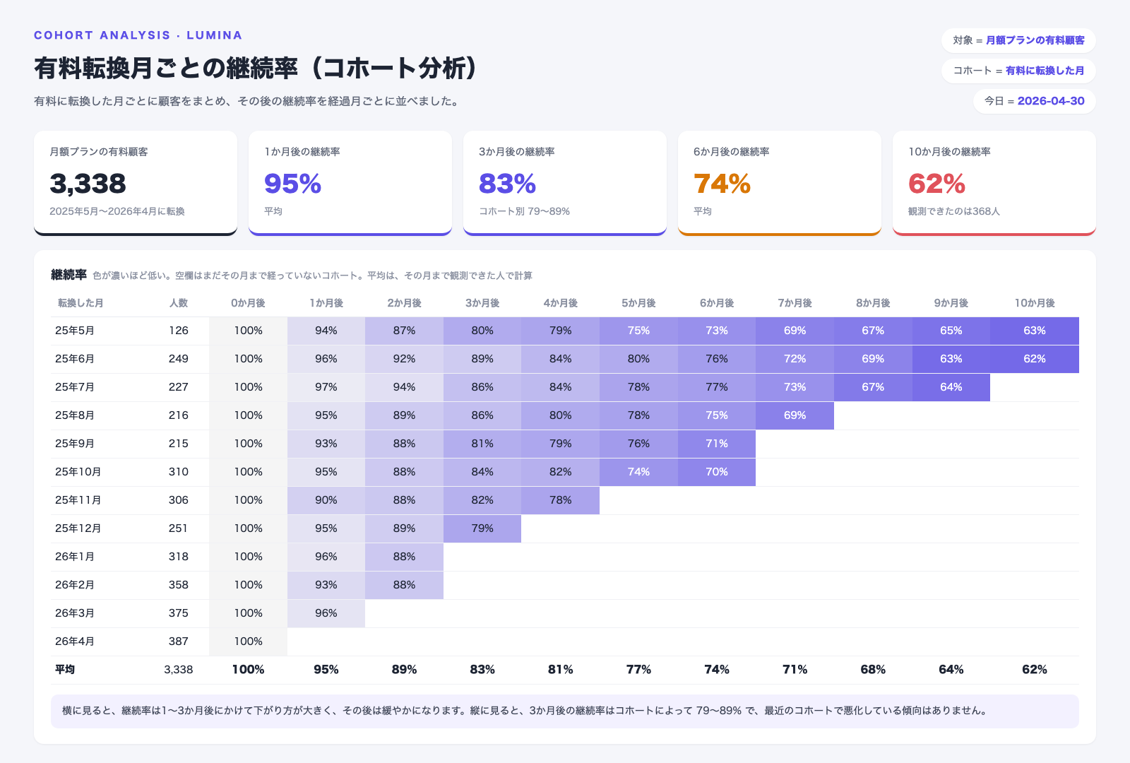Click the 63% cell in 25年5月 row at 10か月後
Screen dimensions: 1130x763
pyautogui.click(x=1035, y=331)
